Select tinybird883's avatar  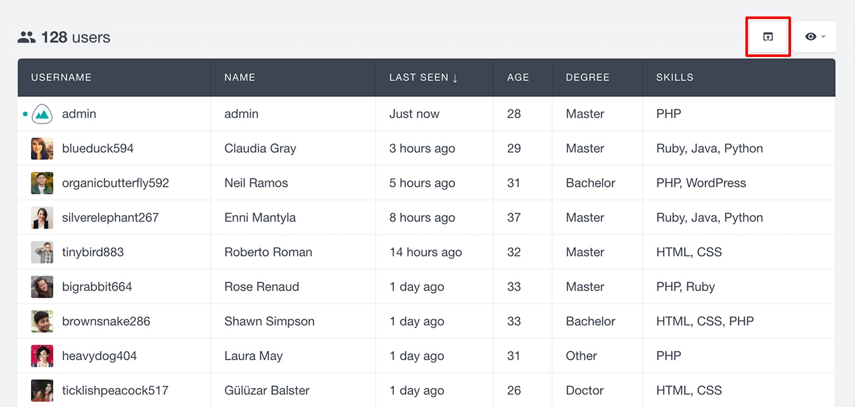point(42,252)
